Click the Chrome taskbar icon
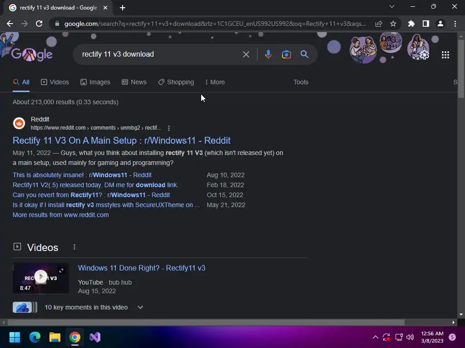The height and width of the screenshot is (348, 465). 75,337
